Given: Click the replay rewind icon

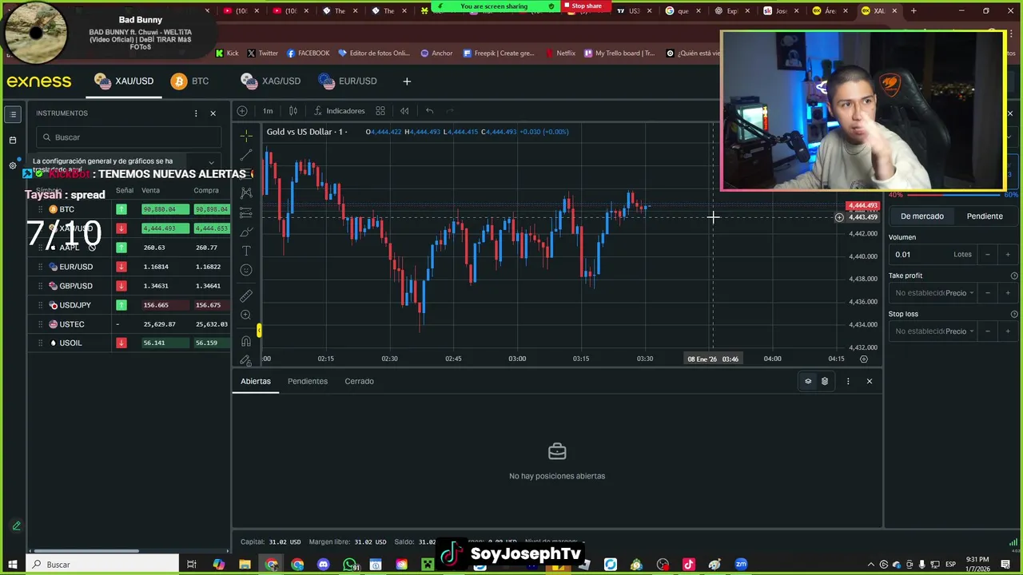Looking at the screenshot, I should pos(404,111).
